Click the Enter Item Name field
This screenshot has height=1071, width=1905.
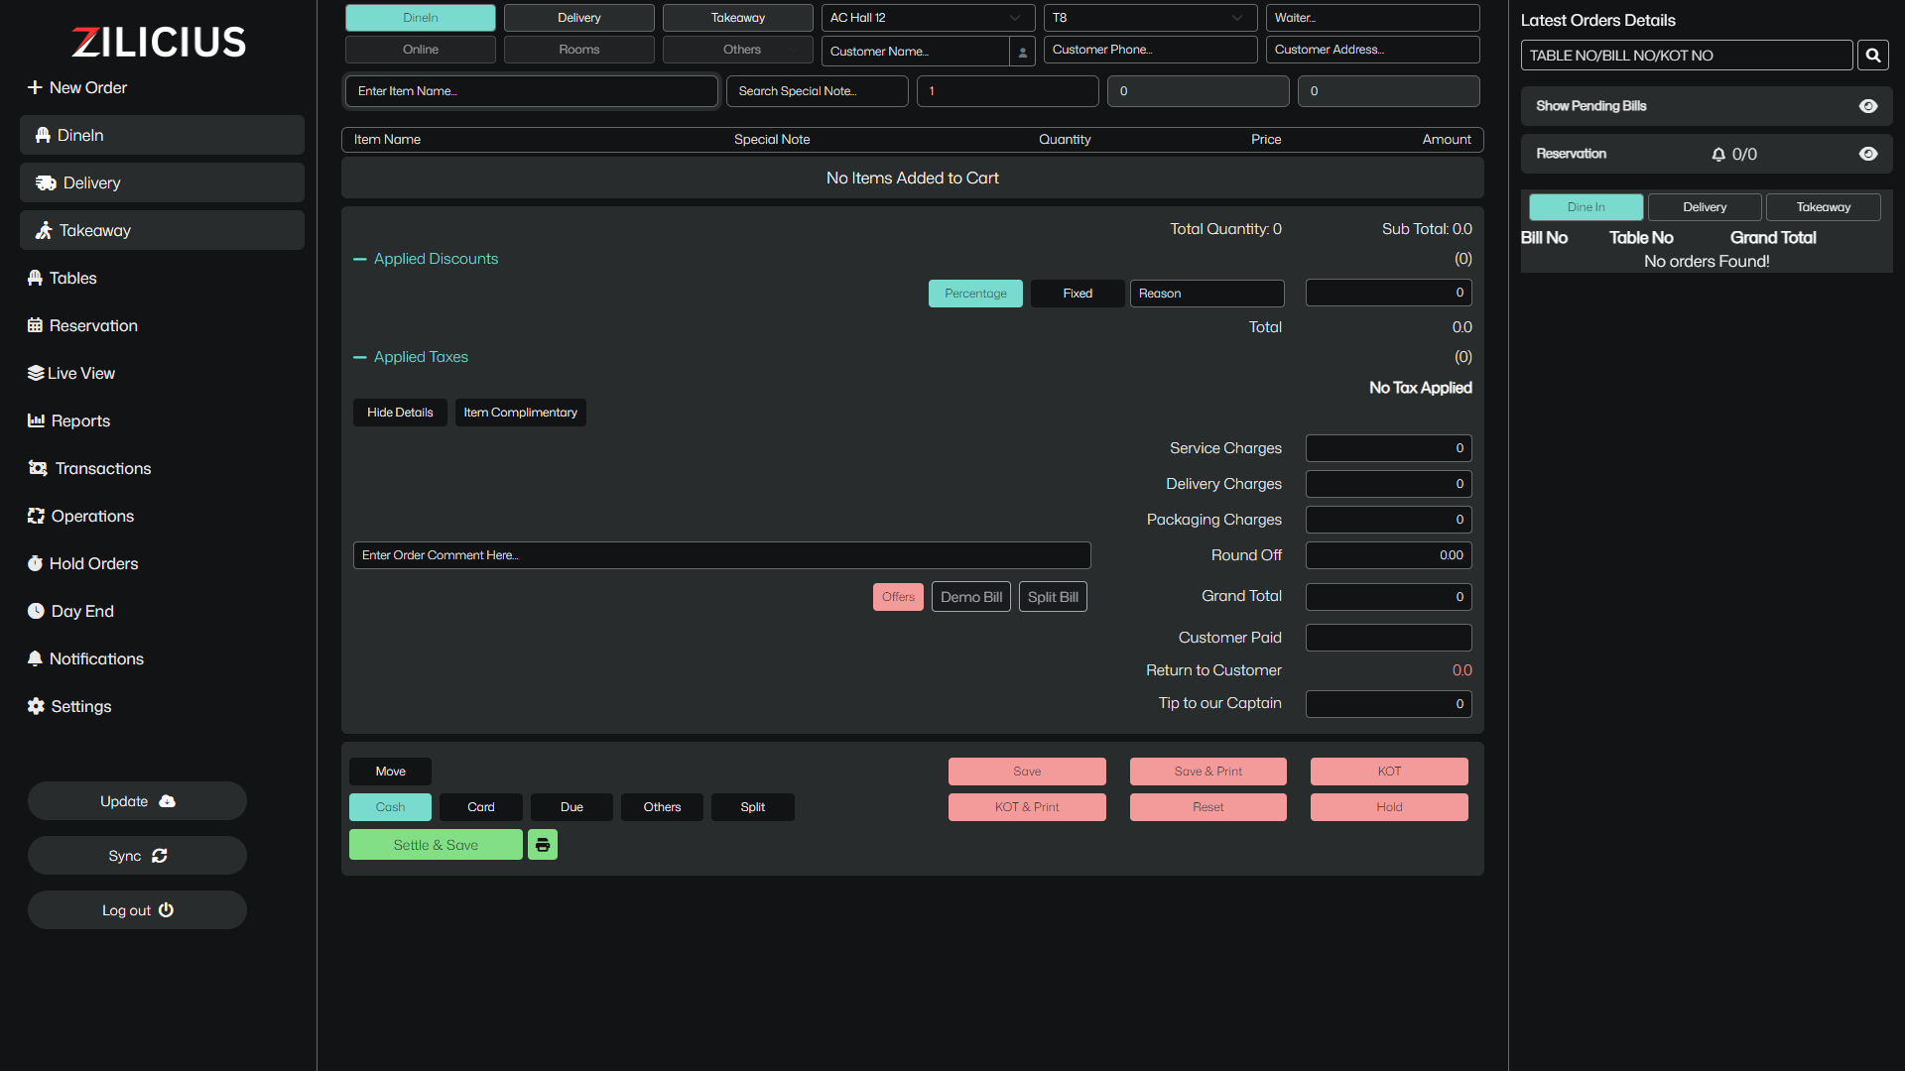[531, 91]
